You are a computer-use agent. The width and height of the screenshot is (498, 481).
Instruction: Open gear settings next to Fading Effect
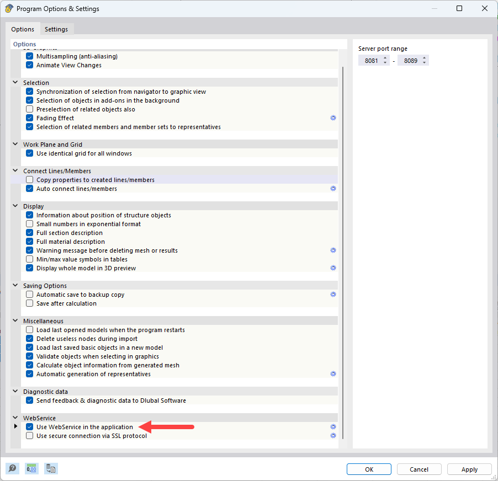coord(333,117)
